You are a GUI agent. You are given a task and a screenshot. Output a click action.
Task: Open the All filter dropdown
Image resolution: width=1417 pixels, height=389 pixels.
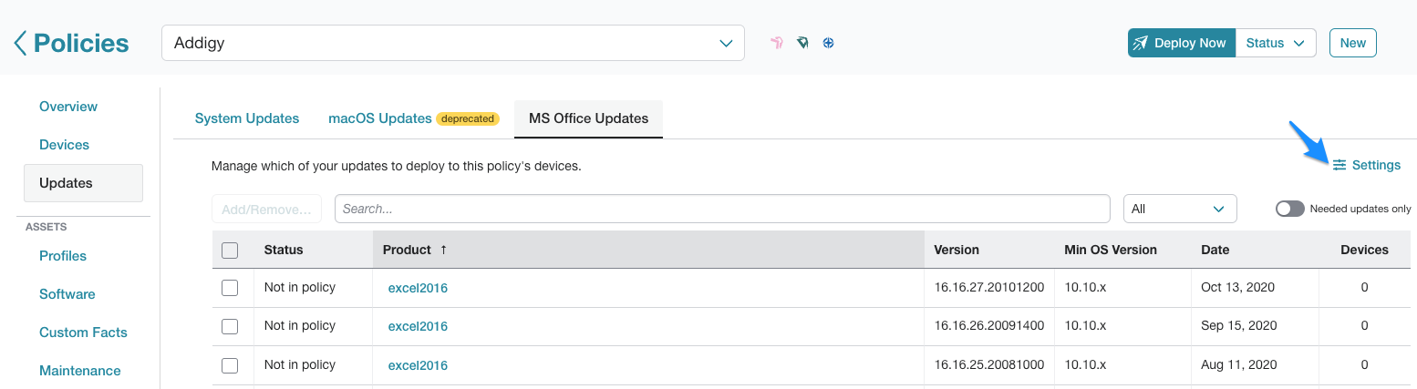(1180, 209)
